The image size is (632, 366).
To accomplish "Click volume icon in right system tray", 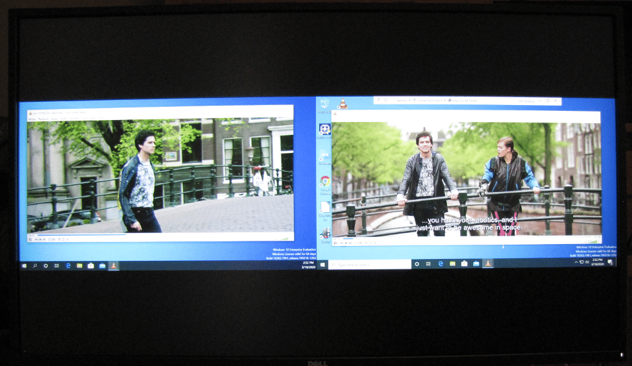I will click(587, 262).
